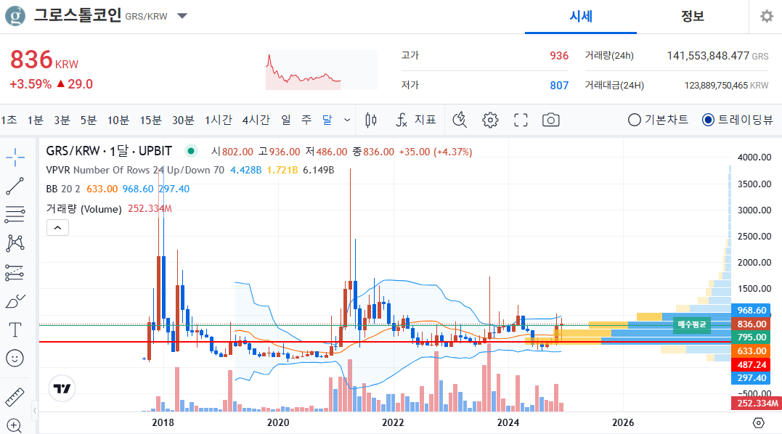Viewport: 782px width, 434px height.
Task: Open the emoji icons tool
Action: click(15, 358)
